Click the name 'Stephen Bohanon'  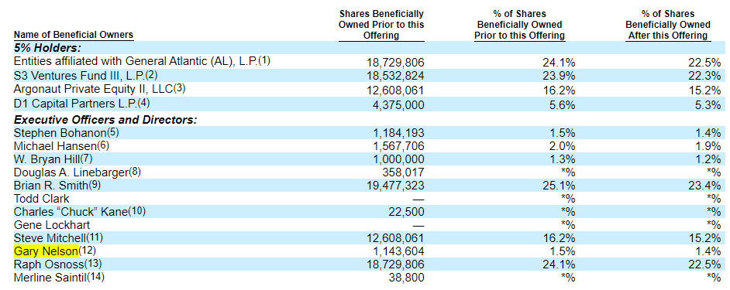60,132
